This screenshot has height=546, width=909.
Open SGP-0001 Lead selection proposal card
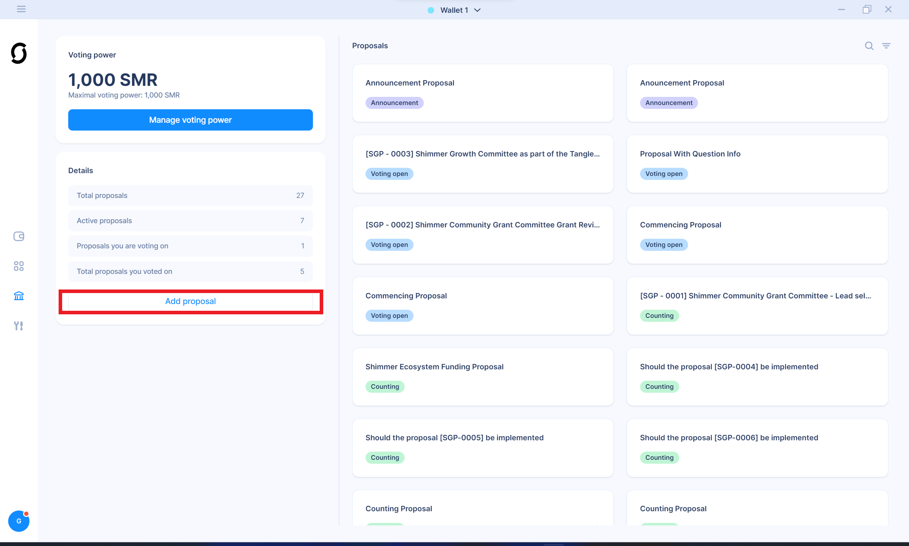[x=757, y=306]
